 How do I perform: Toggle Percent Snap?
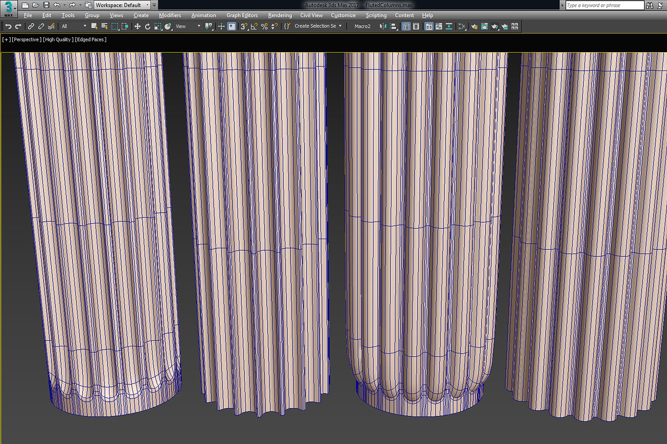(x=264, y=26)
